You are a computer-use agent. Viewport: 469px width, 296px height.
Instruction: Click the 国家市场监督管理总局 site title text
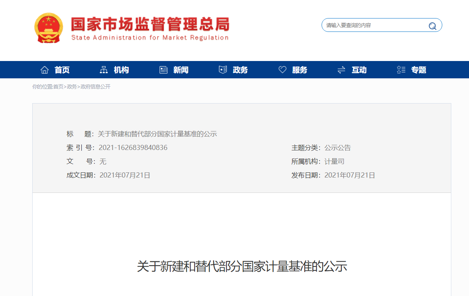click(150, 24)
